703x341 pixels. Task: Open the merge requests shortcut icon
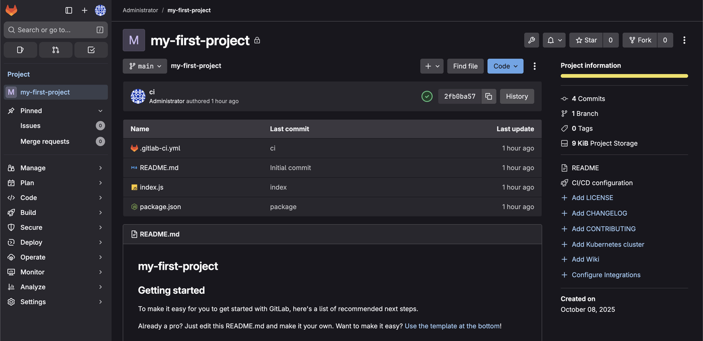click(x=55, y=50)
